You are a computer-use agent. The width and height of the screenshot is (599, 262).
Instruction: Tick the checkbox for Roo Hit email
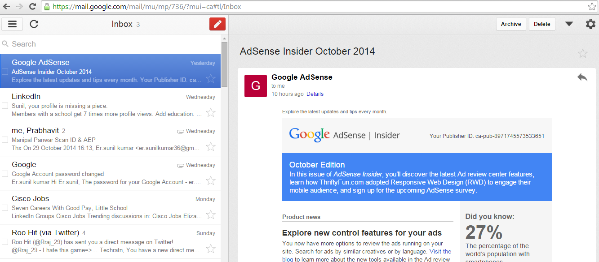tap(5, 242)
